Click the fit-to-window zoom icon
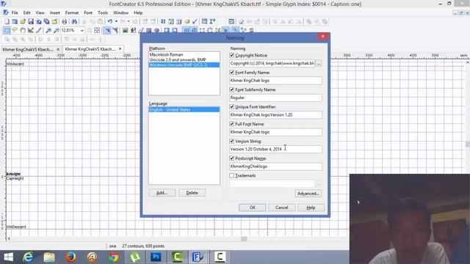The width and height of the screenshot is (470, 264). point(97,30)
